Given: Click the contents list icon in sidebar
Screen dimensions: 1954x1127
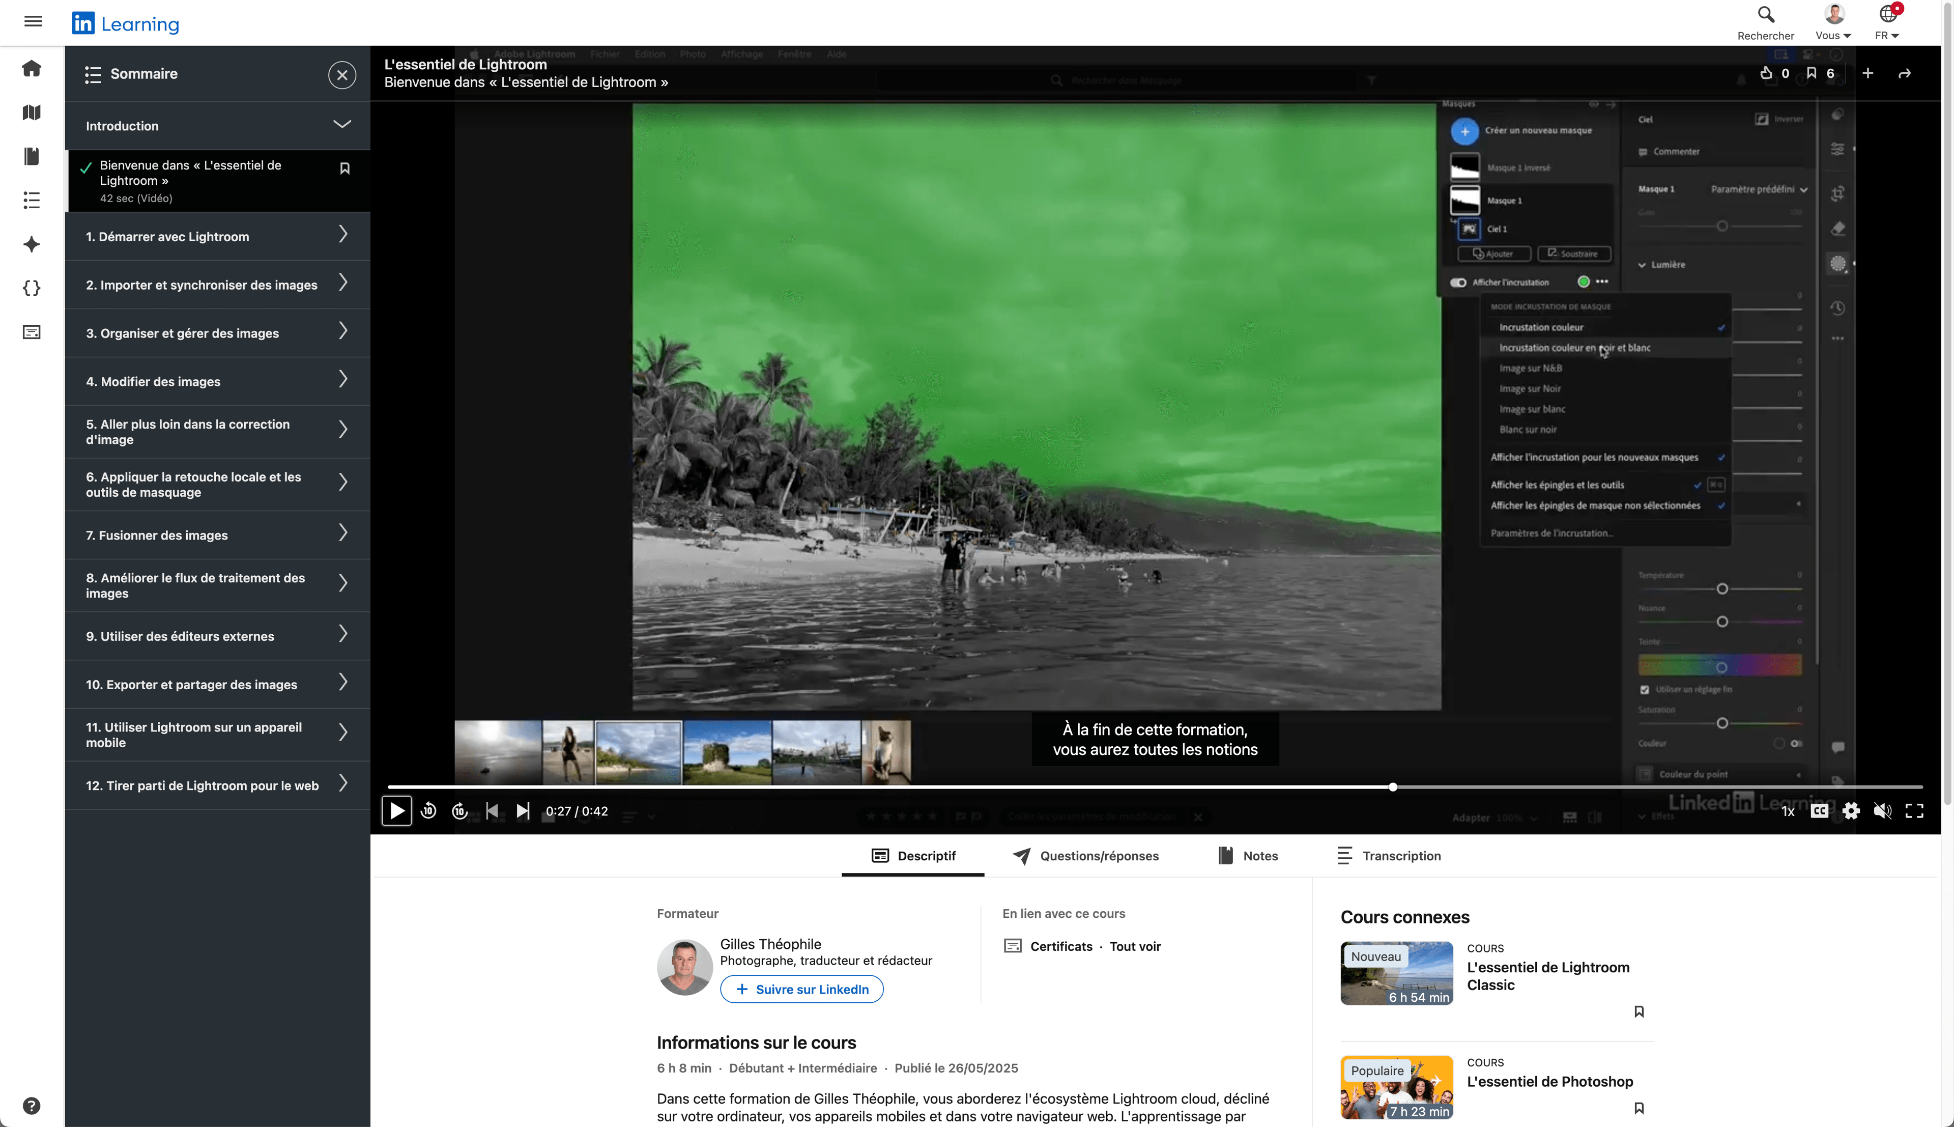Looking at the screenshot, I should (x=32, y=201).
